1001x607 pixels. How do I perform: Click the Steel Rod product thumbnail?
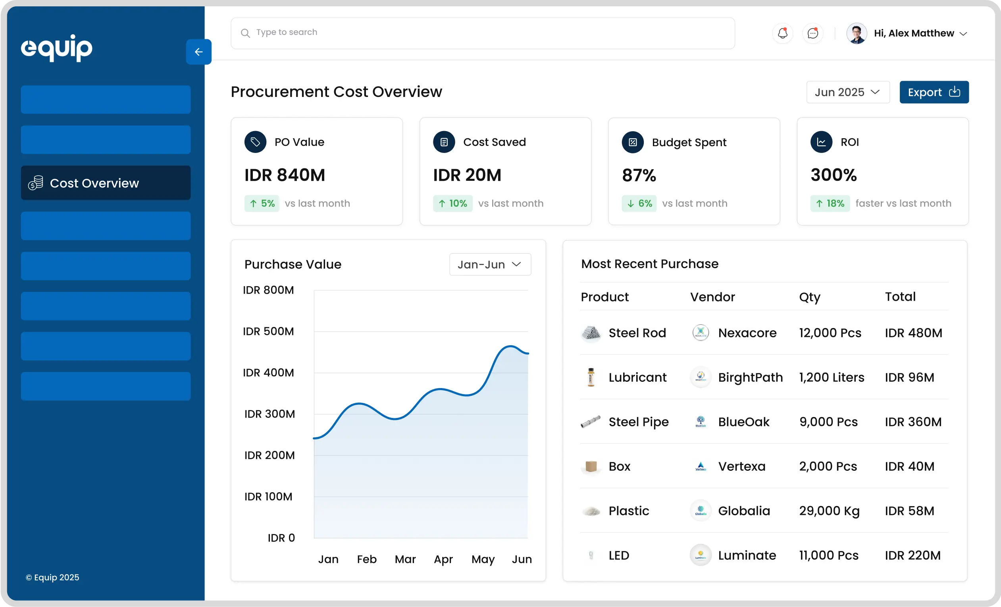[591, 333]
